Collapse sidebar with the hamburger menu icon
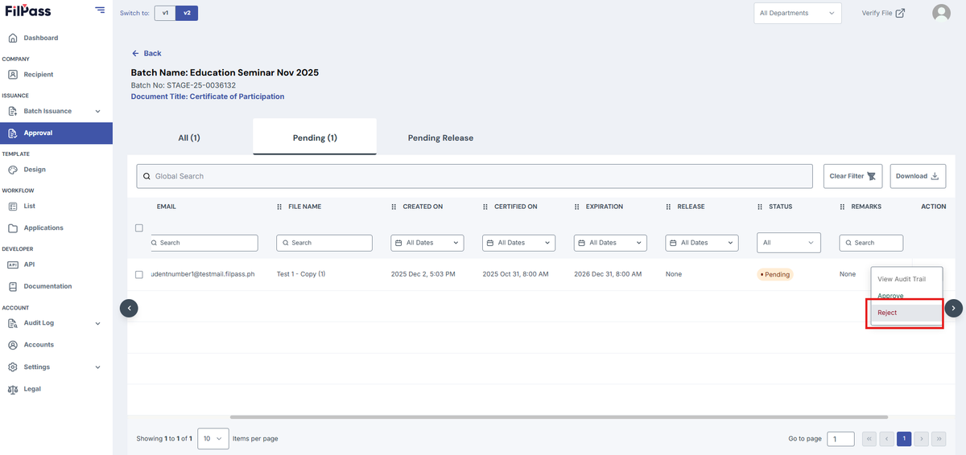The image size is (966, 455). tap(99, 10)
